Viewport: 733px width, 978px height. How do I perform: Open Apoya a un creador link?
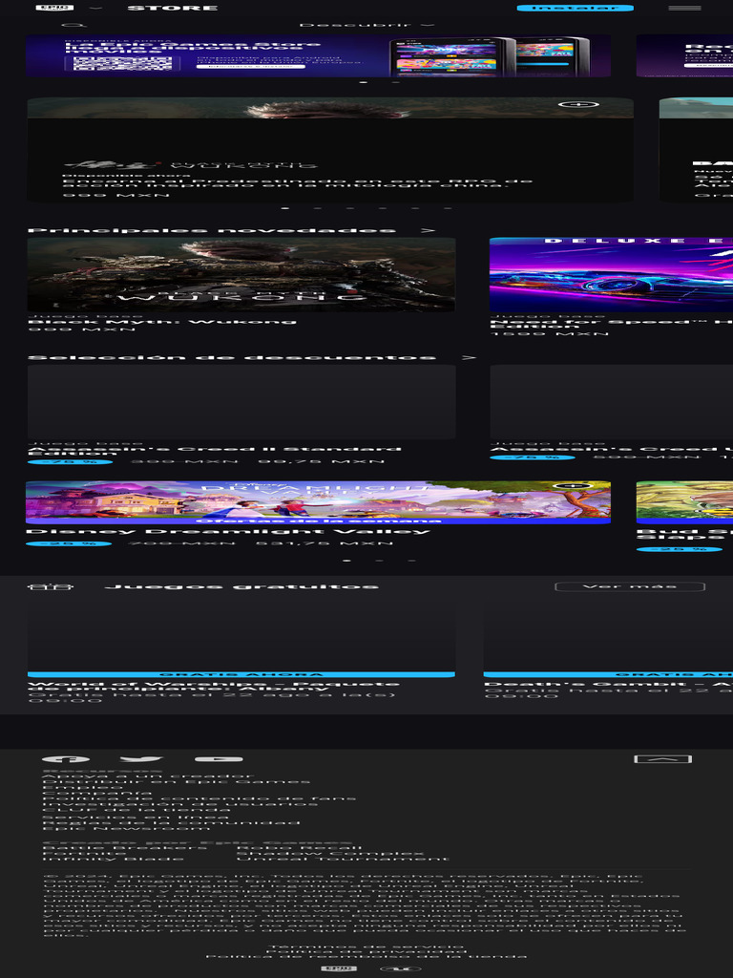(x=148, y=776)
